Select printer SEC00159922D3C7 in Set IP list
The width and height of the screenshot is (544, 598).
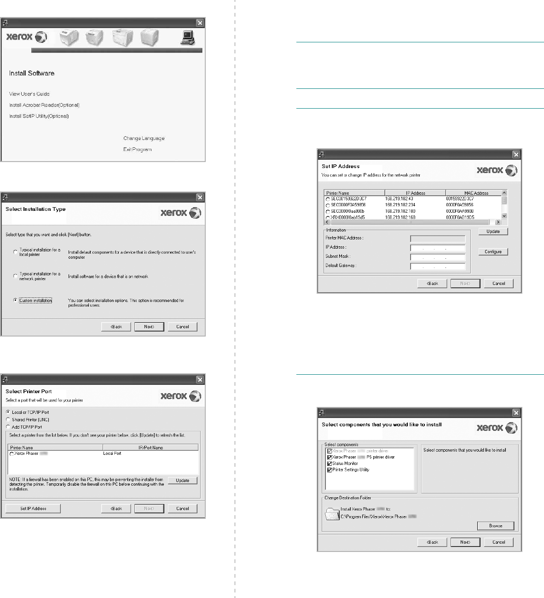[x=328, y=199]
